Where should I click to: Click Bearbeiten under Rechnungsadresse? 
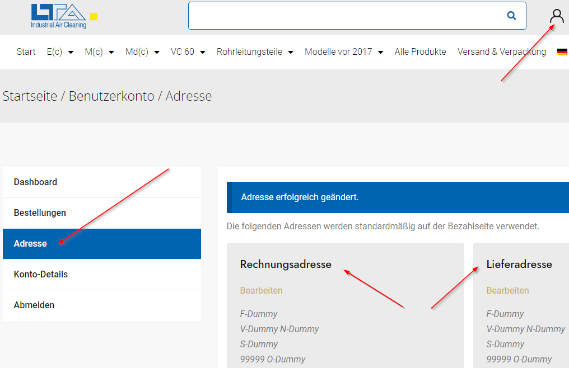pyautogui.click(x=261, y=291)
